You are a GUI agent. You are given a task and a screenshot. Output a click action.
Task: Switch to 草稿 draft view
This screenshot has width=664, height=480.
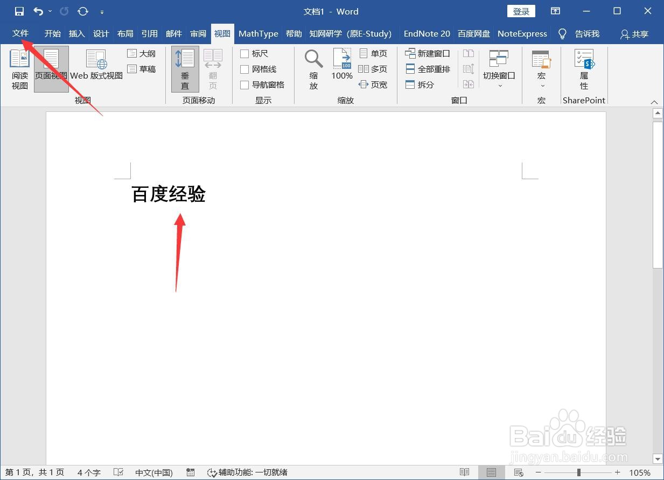[x=142, y=69]
